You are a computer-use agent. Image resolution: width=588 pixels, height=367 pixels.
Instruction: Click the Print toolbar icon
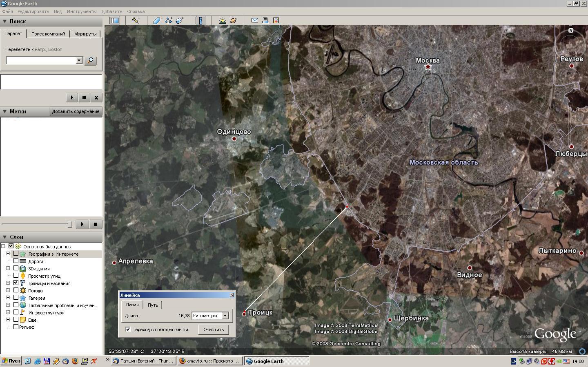(x=265, y=20)
